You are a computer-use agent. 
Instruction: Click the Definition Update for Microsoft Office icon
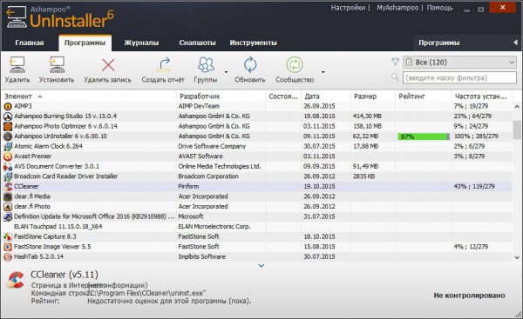pos(8,217)
